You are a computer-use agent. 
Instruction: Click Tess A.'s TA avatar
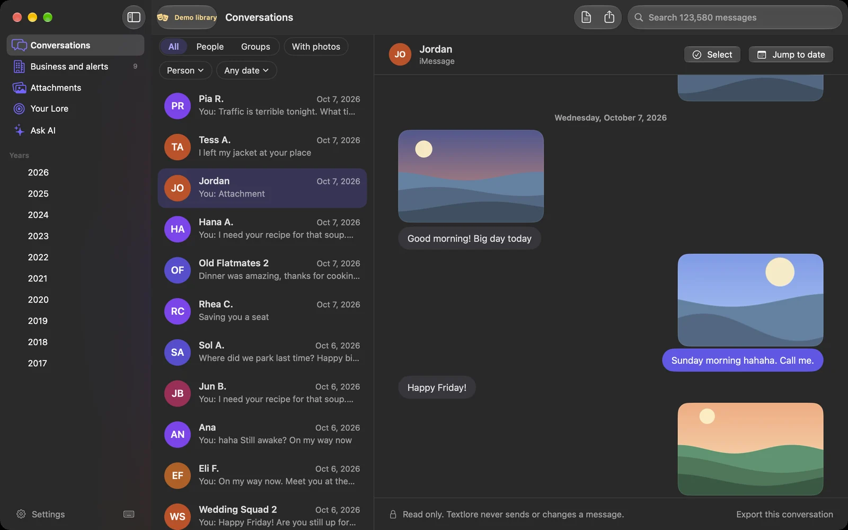tap(178, 147)
